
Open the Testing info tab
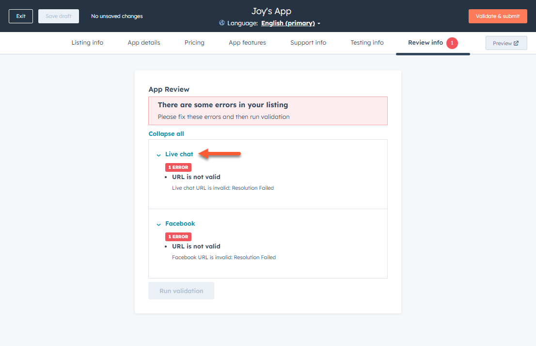pos(367,43)
